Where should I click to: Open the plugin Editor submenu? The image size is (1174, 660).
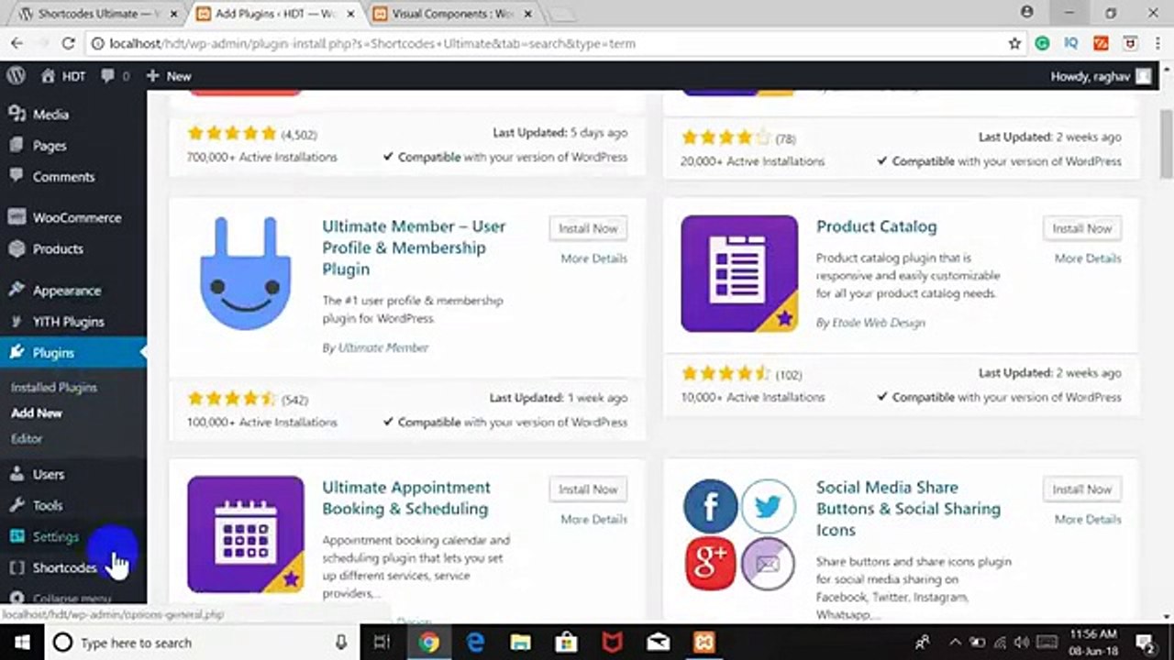click(x=27, y=439)
